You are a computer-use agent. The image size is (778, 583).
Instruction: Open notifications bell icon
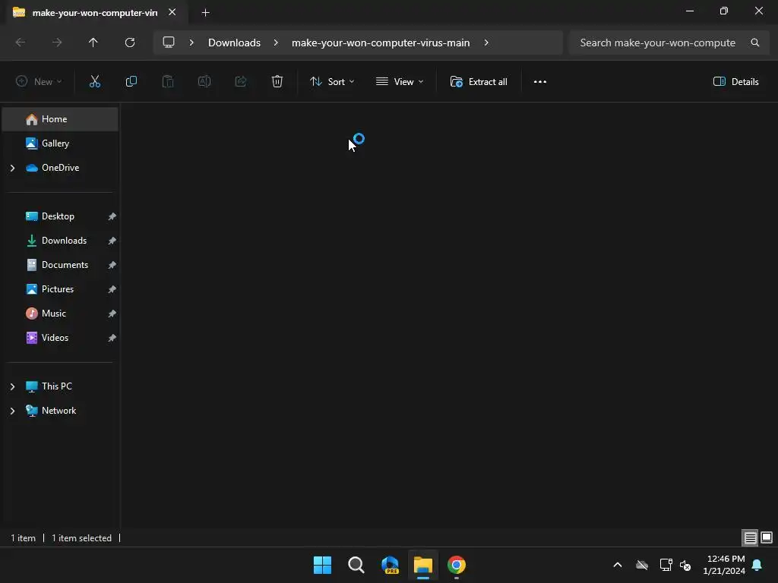(x=757, y=565)
